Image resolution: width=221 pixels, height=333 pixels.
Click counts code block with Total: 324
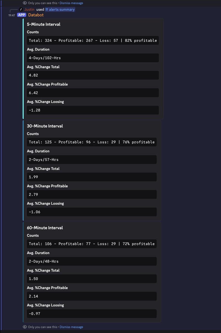tap(93, 41)
